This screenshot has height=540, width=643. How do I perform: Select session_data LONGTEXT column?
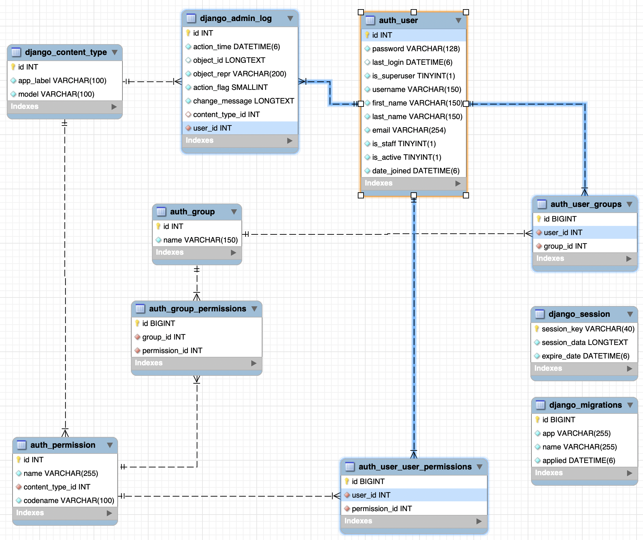[584, 343]
